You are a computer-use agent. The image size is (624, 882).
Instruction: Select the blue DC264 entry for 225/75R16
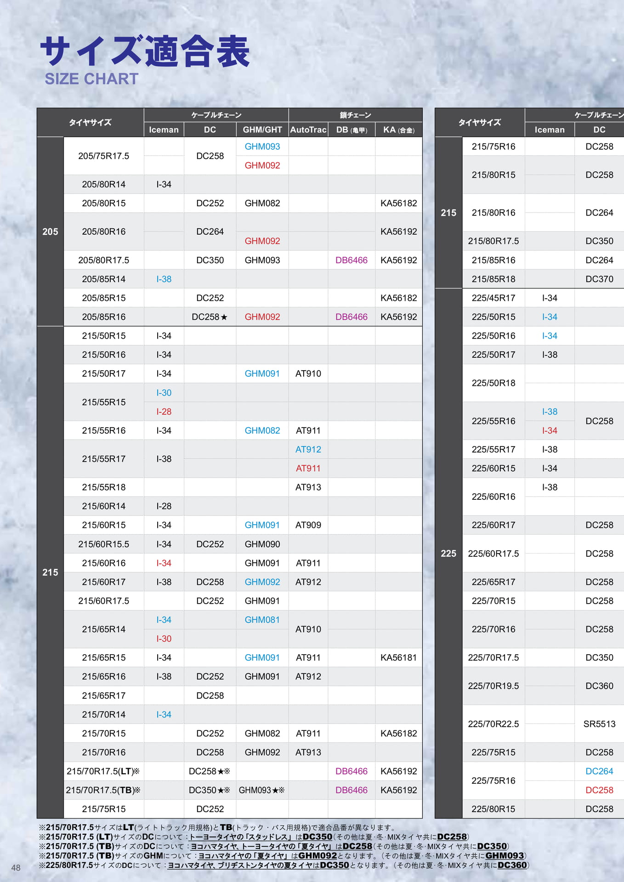tap(599, 771)
